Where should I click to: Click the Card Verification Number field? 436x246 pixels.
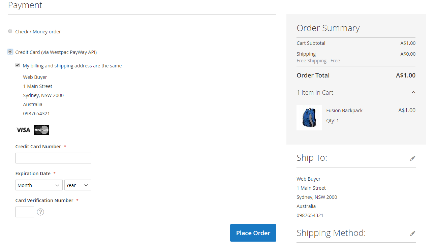coord(25,212)
